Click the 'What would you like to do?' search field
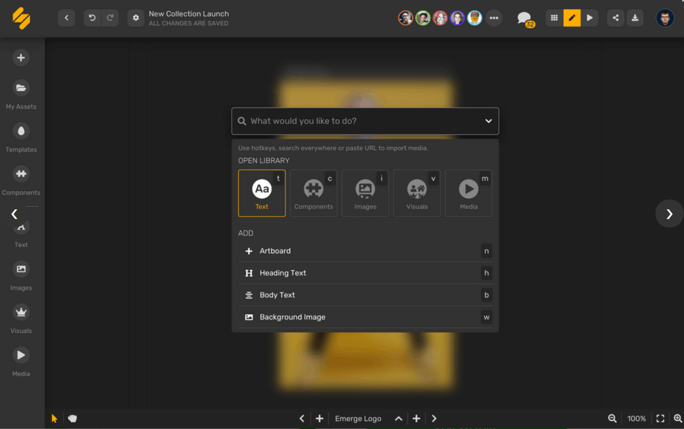Viewport: 684px width, 429px height. 362,120
